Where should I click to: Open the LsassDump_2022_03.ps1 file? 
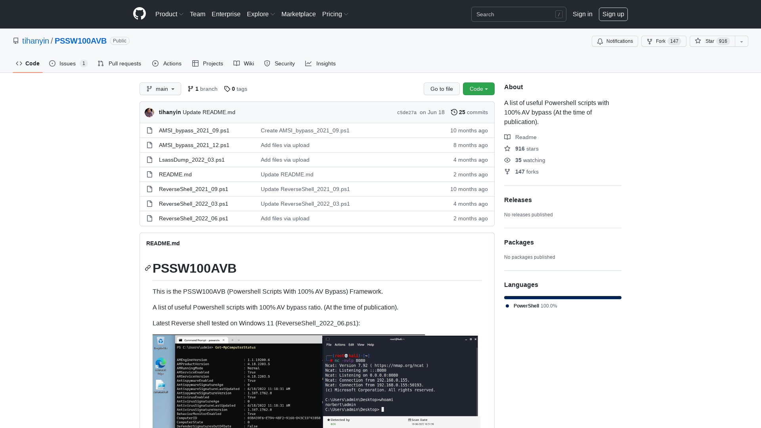192,160
